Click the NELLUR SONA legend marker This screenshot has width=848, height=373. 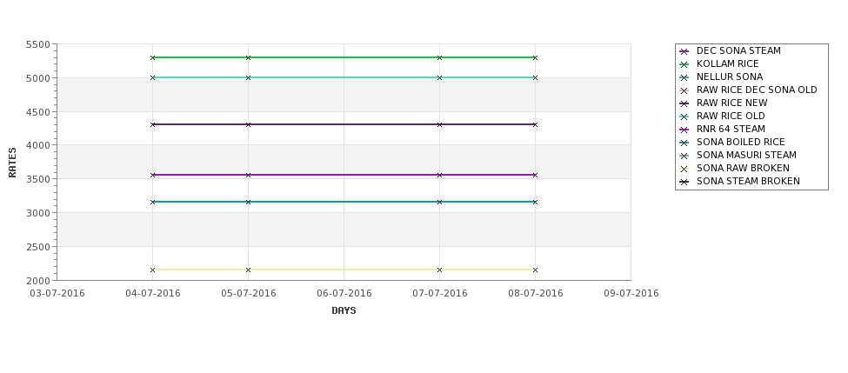[684, 77]
